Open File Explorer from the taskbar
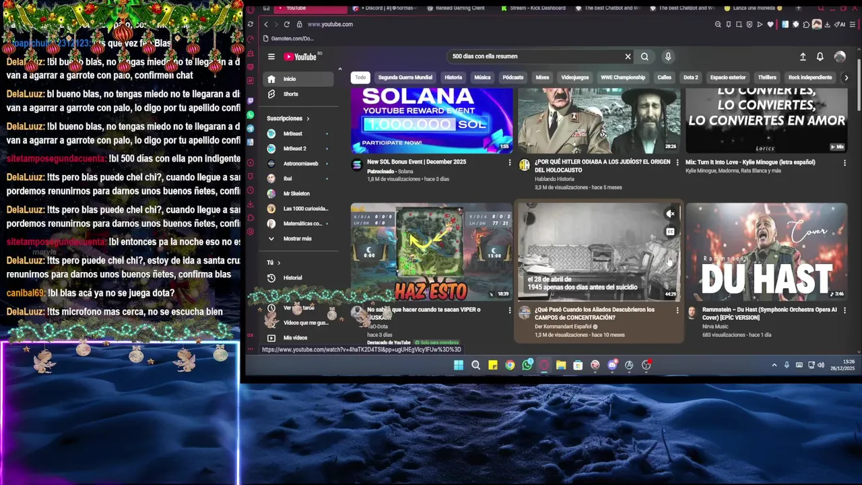 coord(561,365)
